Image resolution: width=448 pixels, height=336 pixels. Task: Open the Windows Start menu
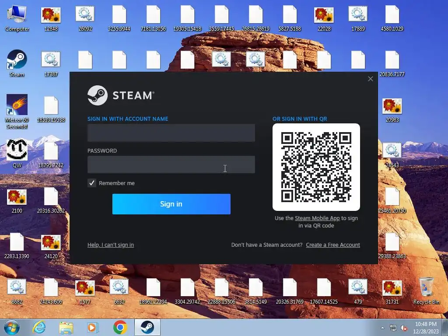click(12, 327)
